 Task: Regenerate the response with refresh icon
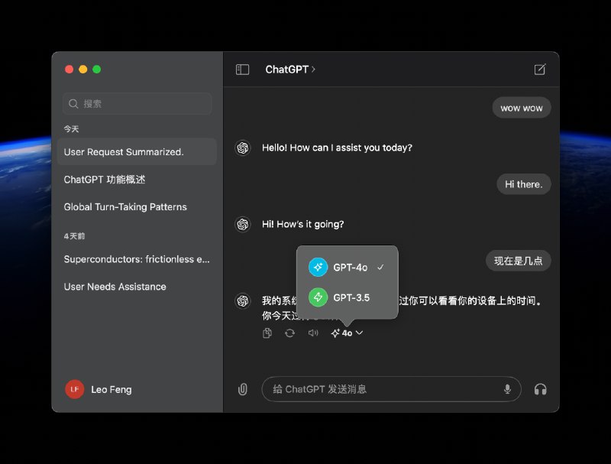click(289, 333)
